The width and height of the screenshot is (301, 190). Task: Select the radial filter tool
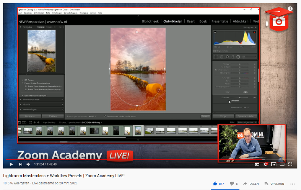pyautogui.click(x=238, y=57)
